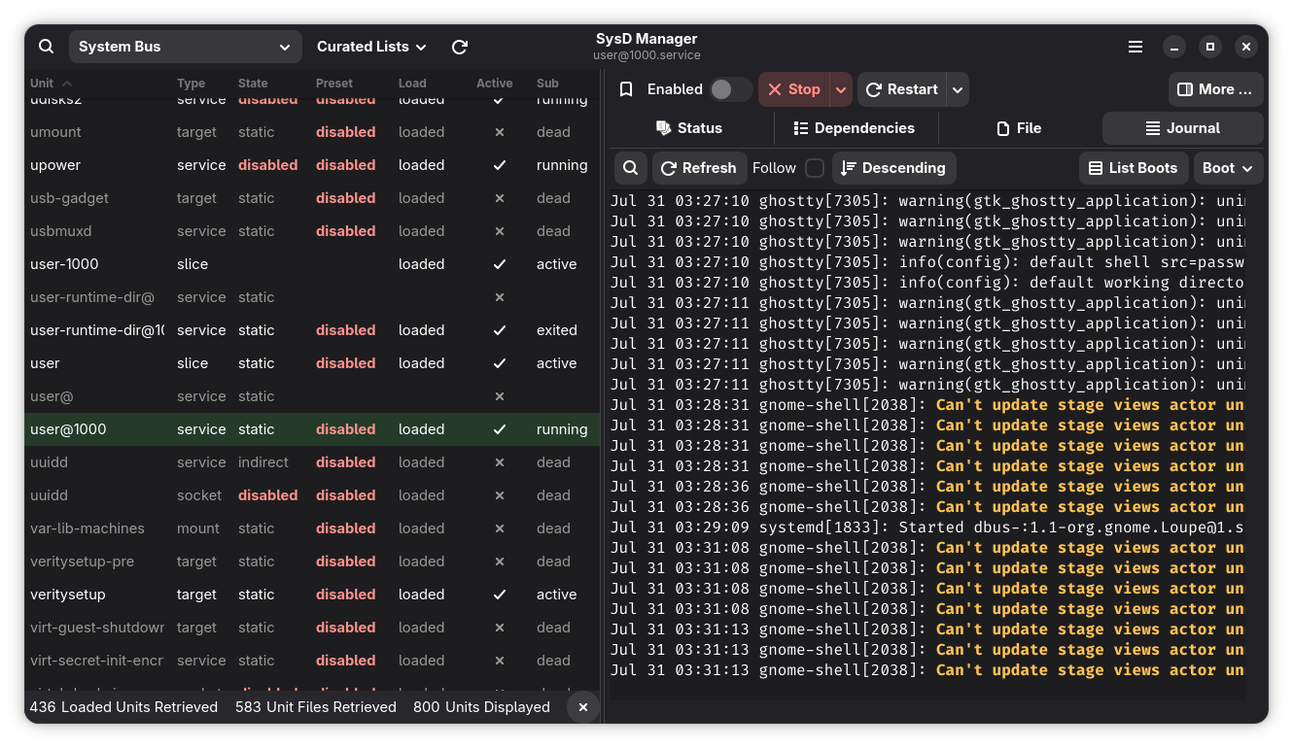Open the Restart options dropdown arrow
Viewport: 1293px width, 748px height.
[x=958, y=89]
